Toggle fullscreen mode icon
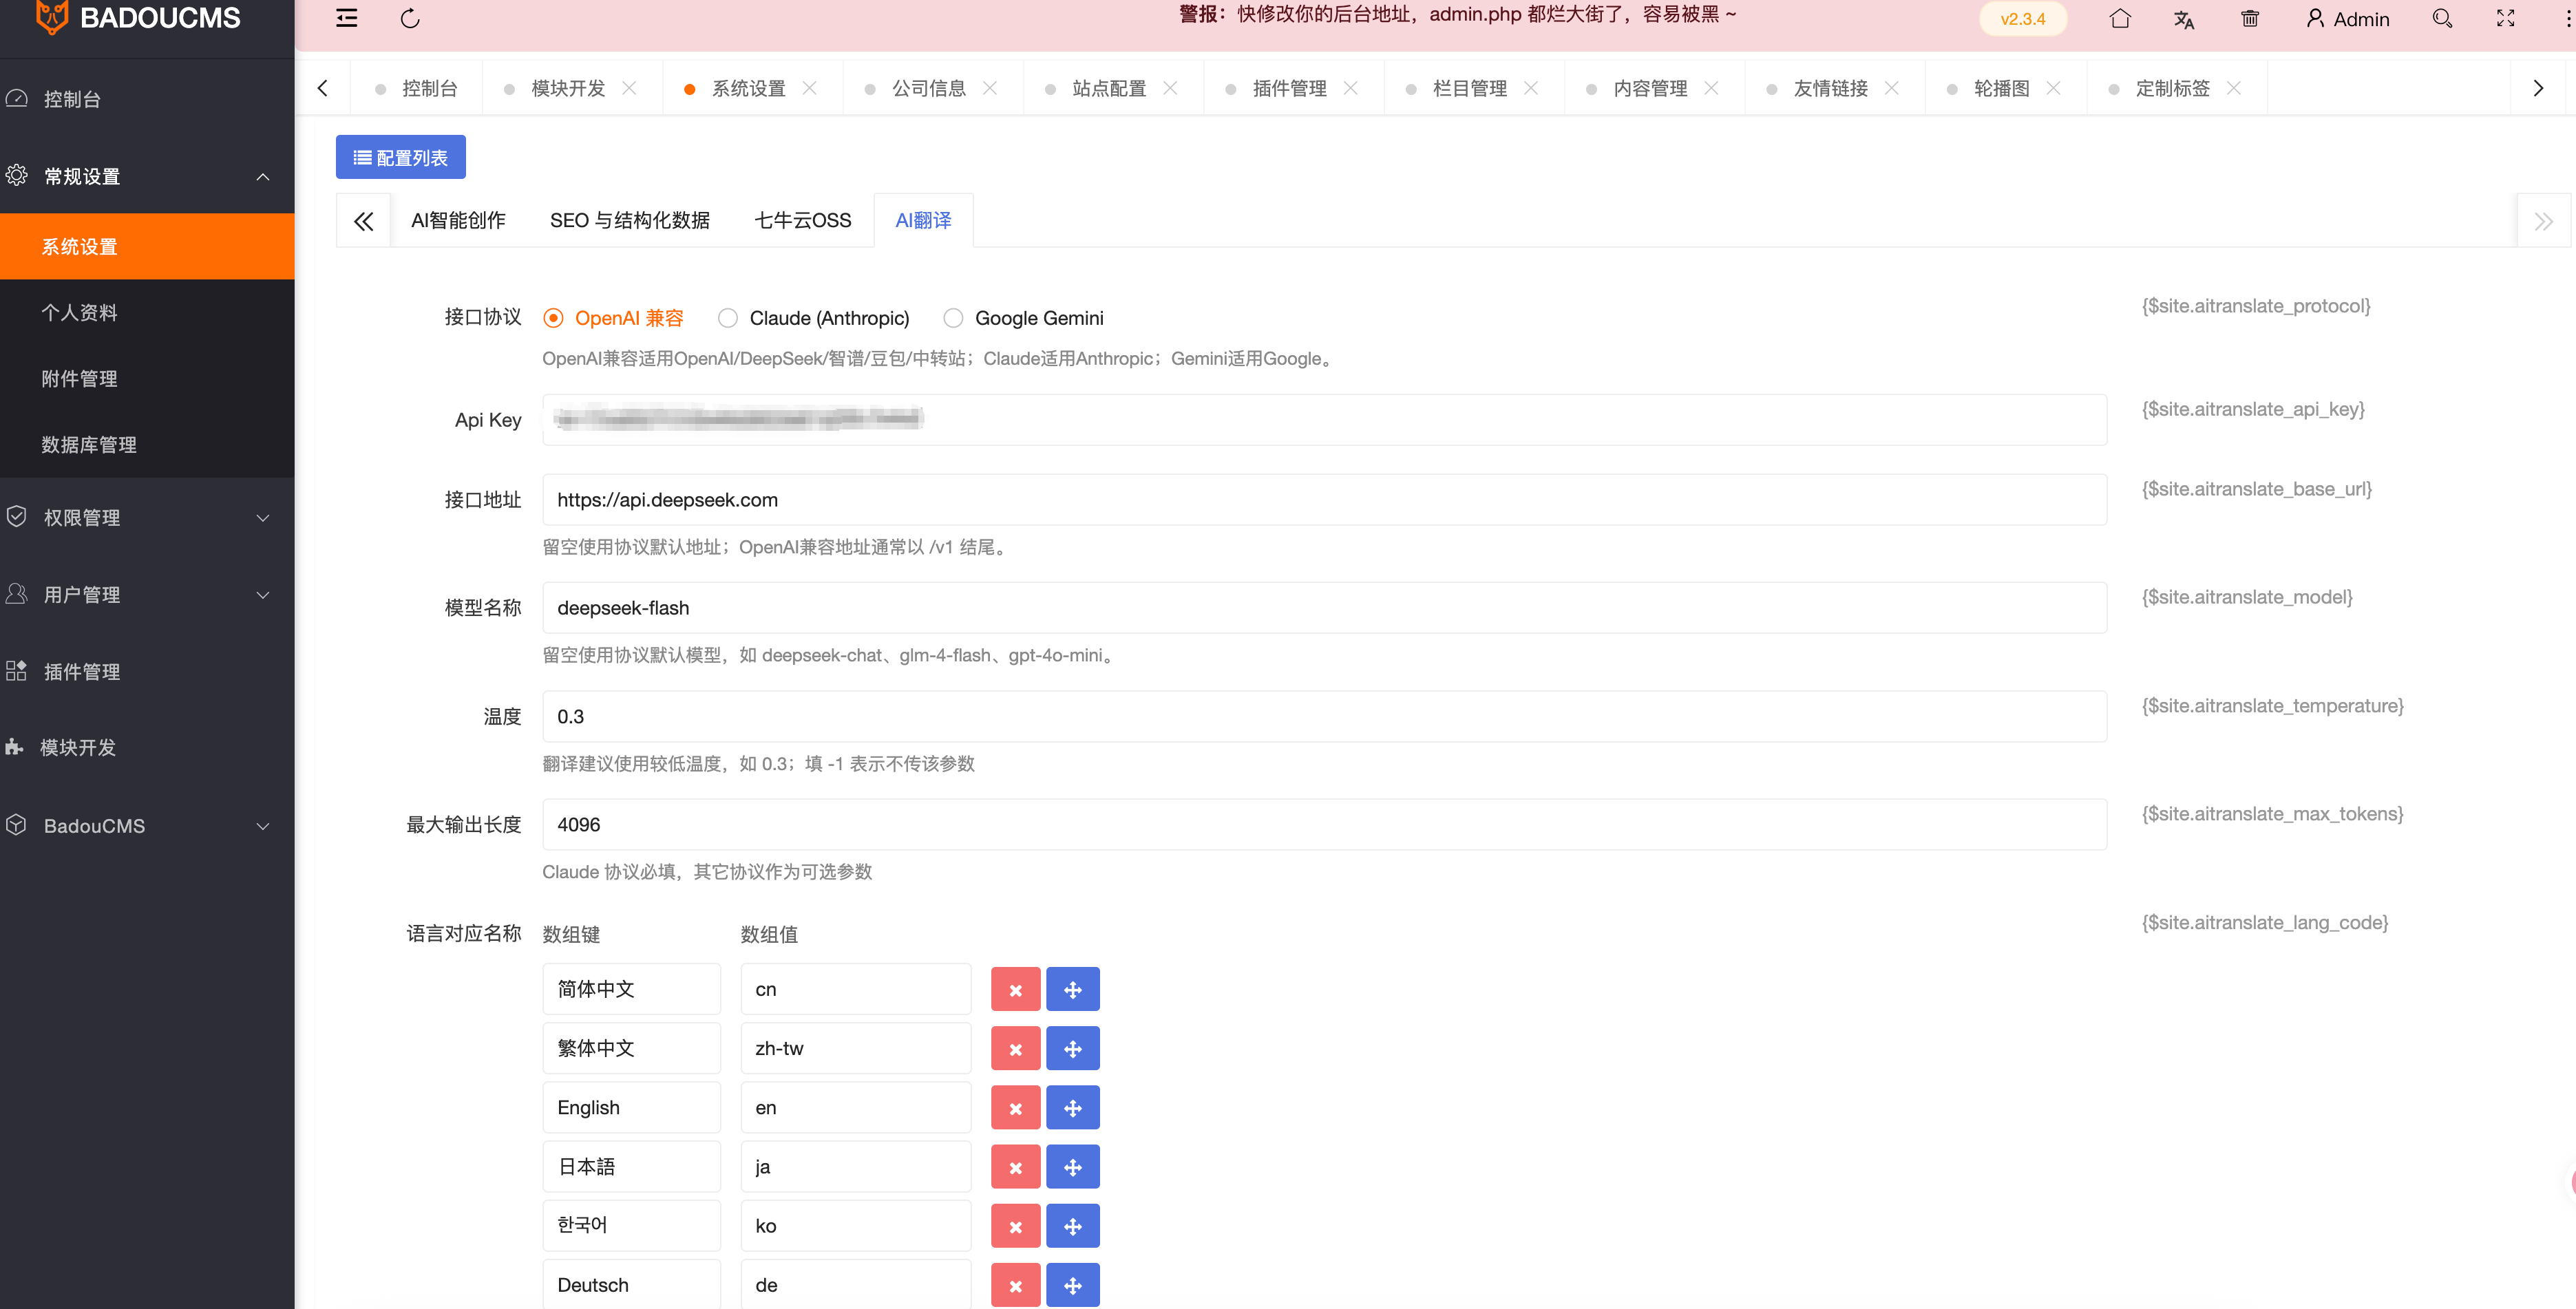2576x1309 pixels. pyautogui.click(x=2506, y=18)
